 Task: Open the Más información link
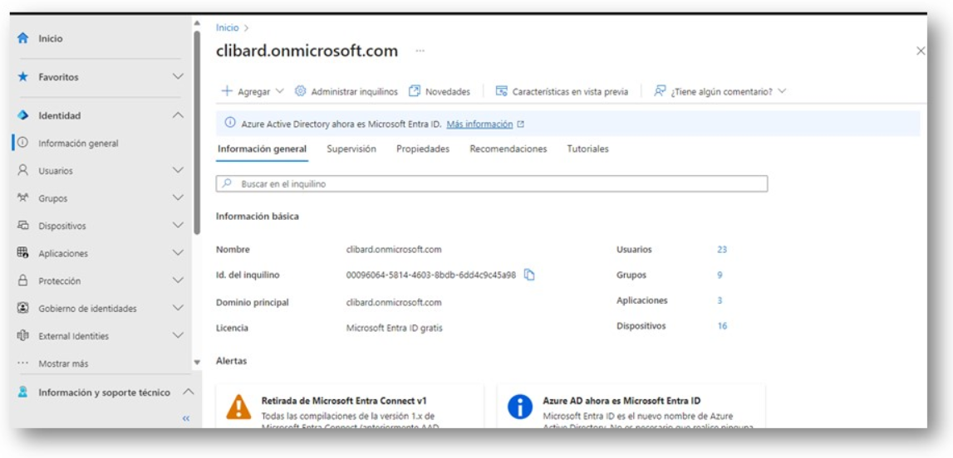point(479,124)
